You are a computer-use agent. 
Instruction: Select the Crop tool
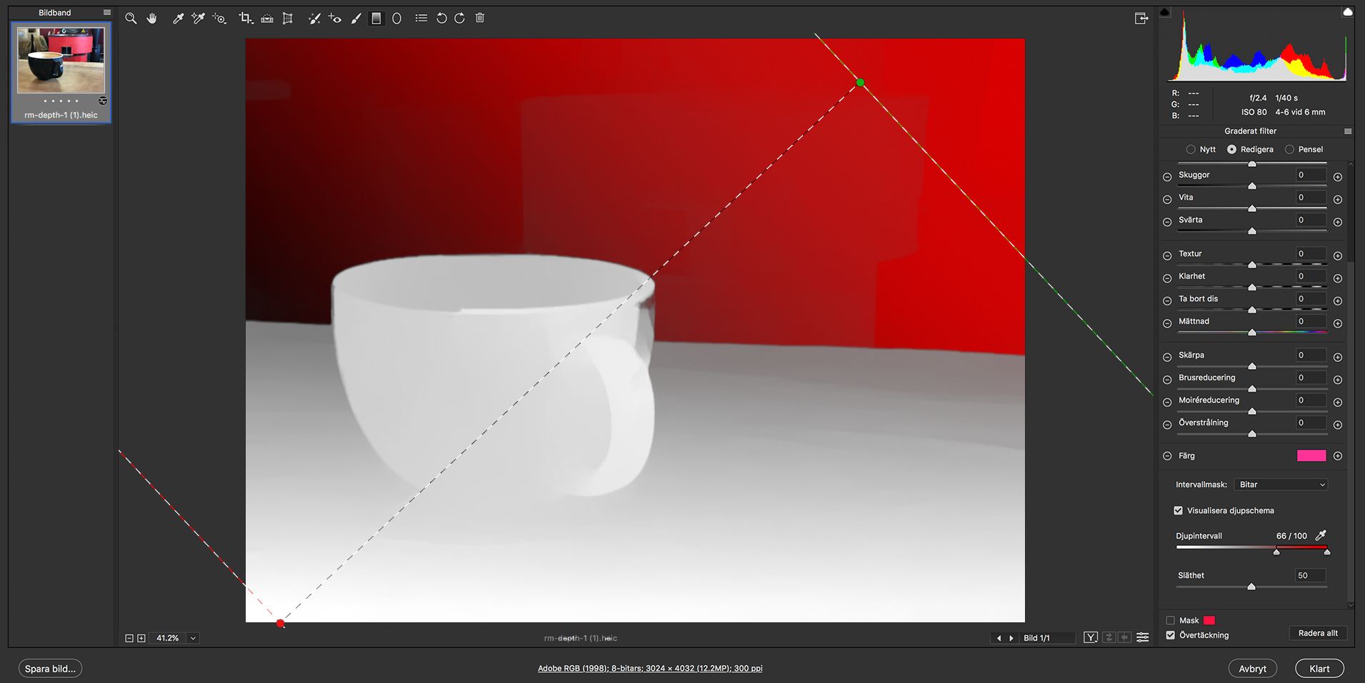tap(246, 19)
